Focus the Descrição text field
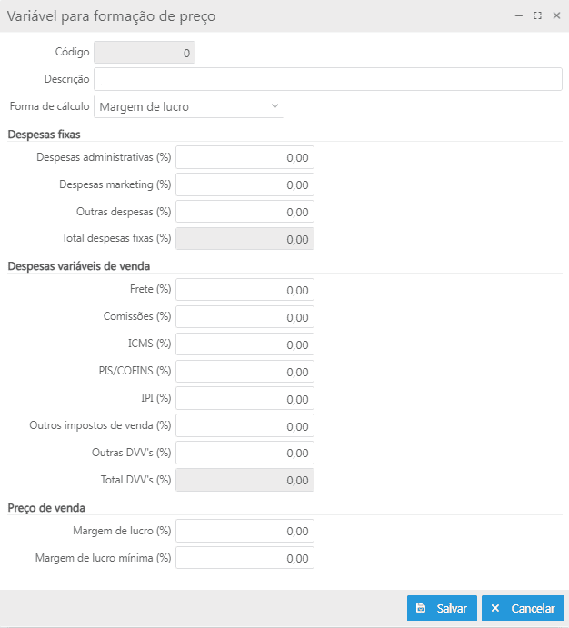Viewport: 569px width, 628px height. [x=327, y=79]
